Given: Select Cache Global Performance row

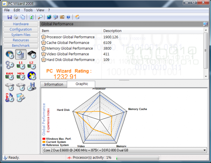Looking at the screenshot, I should [x=122, y=43].
